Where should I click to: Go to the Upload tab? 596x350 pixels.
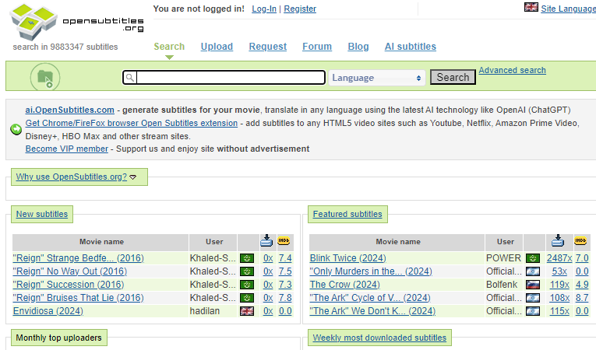217,47
